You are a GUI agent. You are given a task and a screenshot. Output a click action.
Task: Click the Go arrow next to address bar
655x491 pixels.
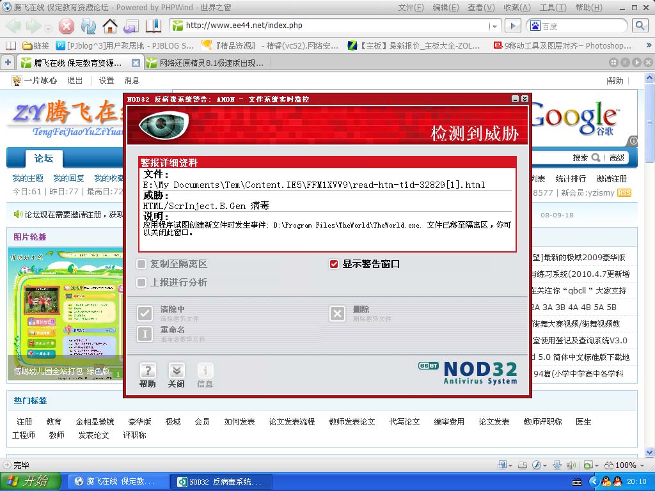click(512, 26)
